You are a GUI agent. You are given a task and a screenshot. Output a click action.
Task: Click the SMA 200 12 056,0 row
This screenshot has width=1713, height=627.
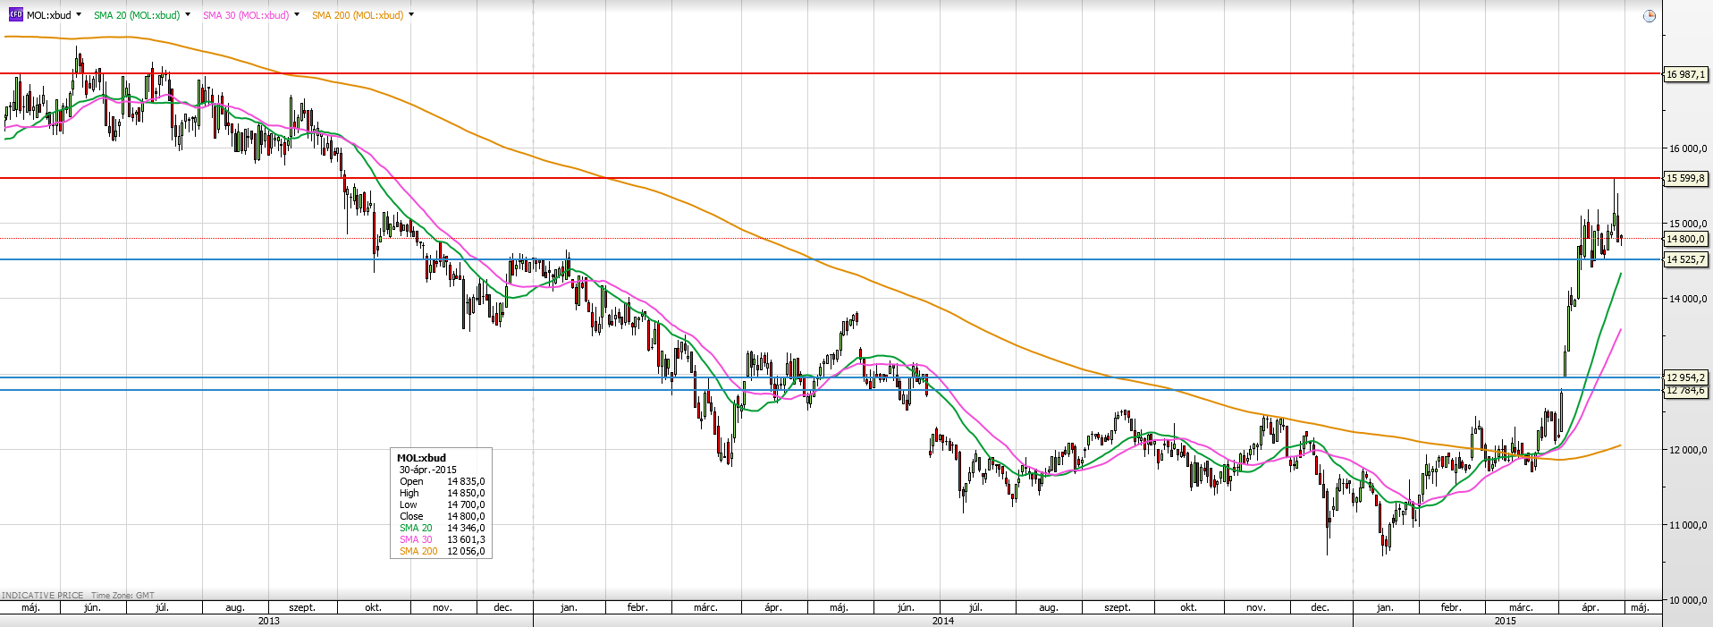442,551
